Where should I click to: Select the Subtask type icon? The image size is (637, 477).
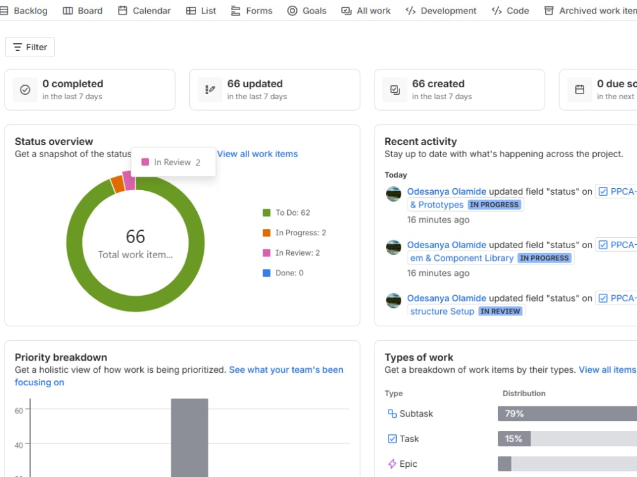[392, 413]
